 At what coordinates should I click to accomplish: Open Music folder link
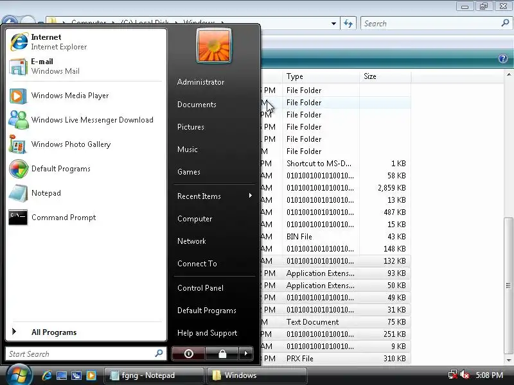pyautogui.click(x=187, y=150)
